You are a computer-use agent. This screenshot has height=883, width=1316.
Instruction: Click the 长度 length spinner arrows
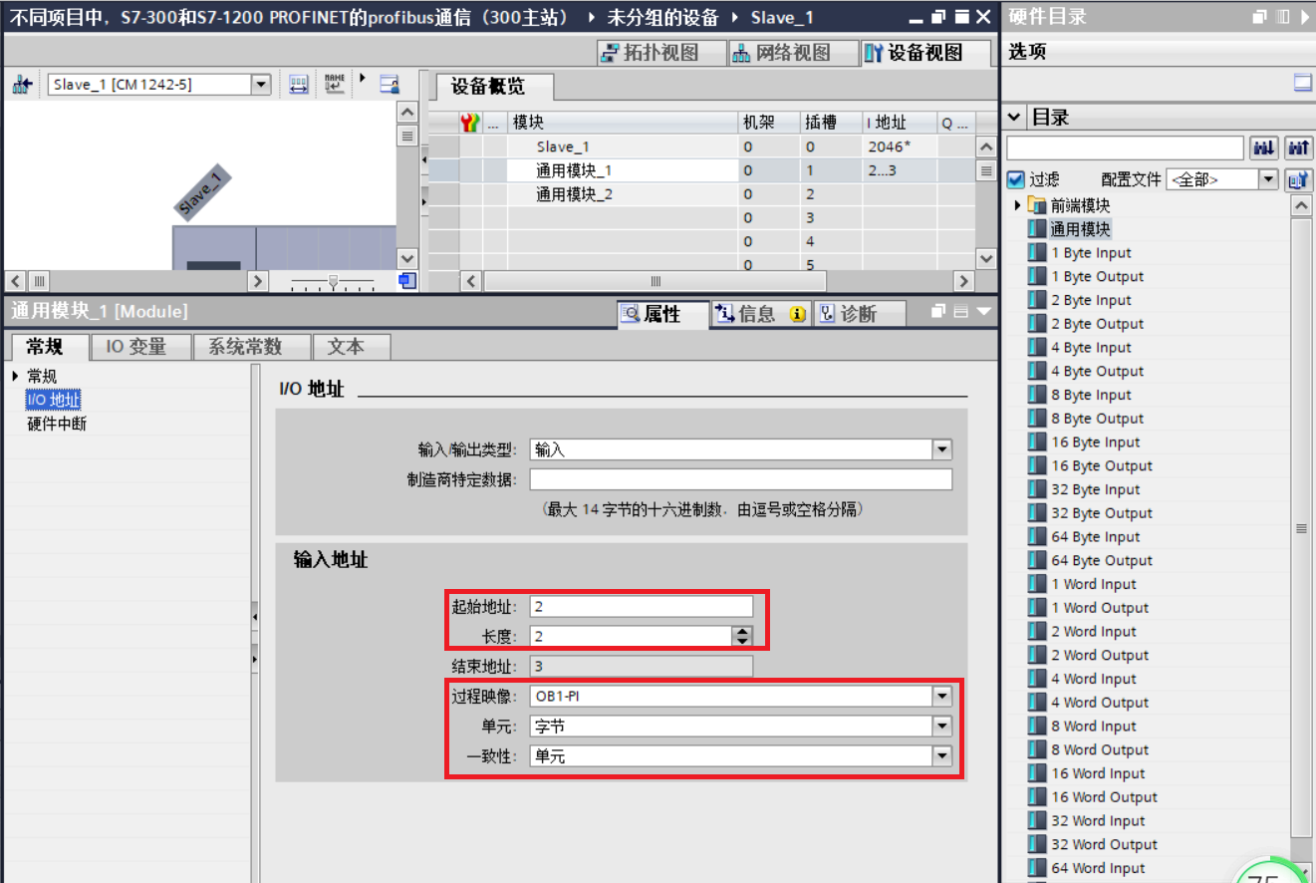(x=741, y=636)
